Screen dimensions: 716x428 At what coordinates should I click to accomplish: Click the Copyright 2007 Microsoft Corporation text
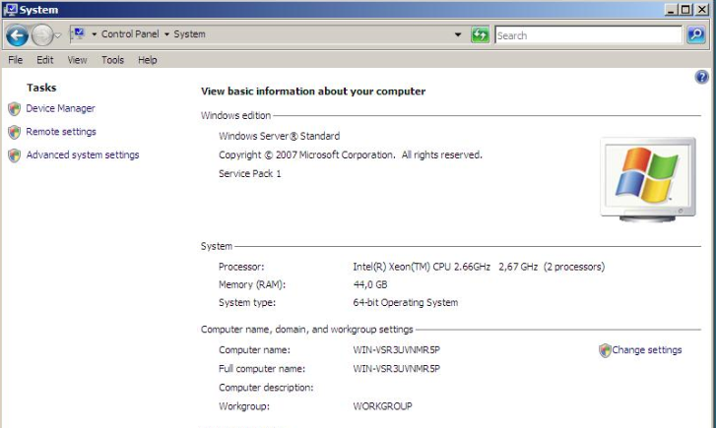pos(351,155)
